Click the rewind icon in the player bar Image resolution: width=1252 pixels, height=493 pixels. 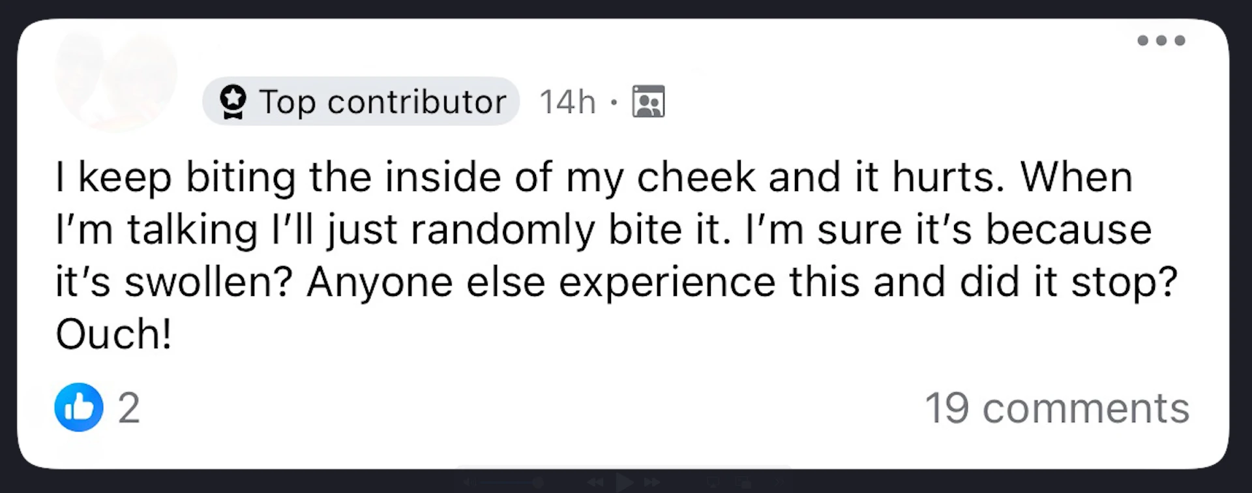coord(595,483)
